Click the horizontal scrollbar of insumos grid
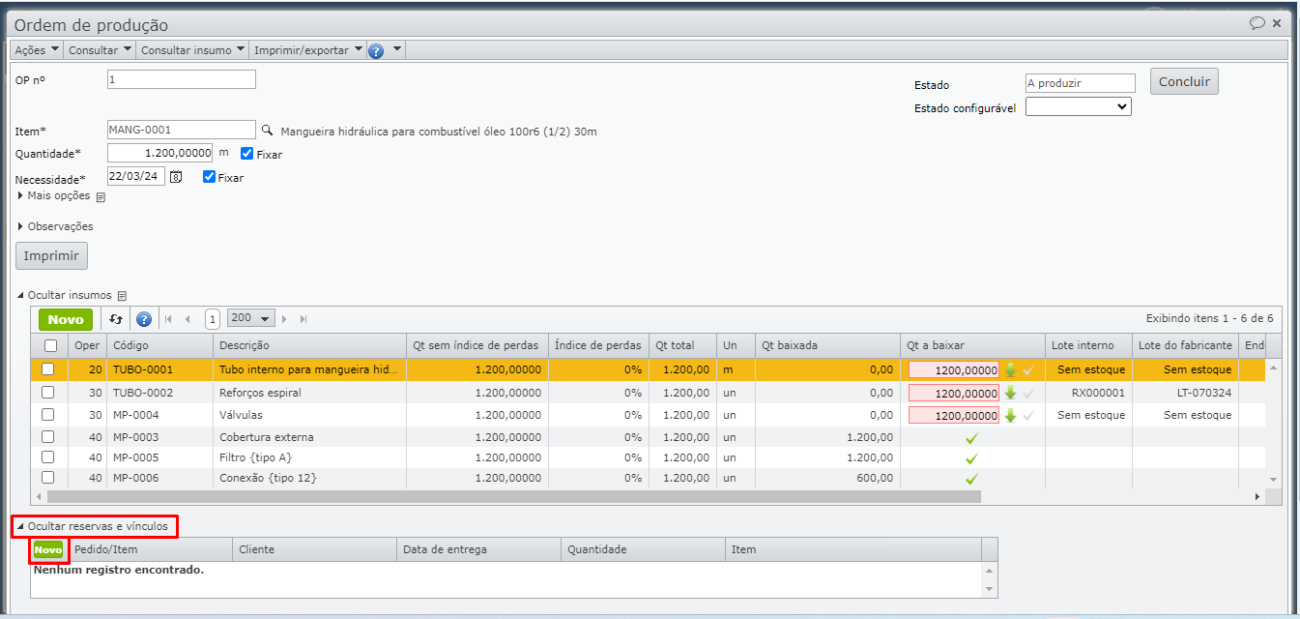This screenshot has height=619, width=1300. pos(513,496)
